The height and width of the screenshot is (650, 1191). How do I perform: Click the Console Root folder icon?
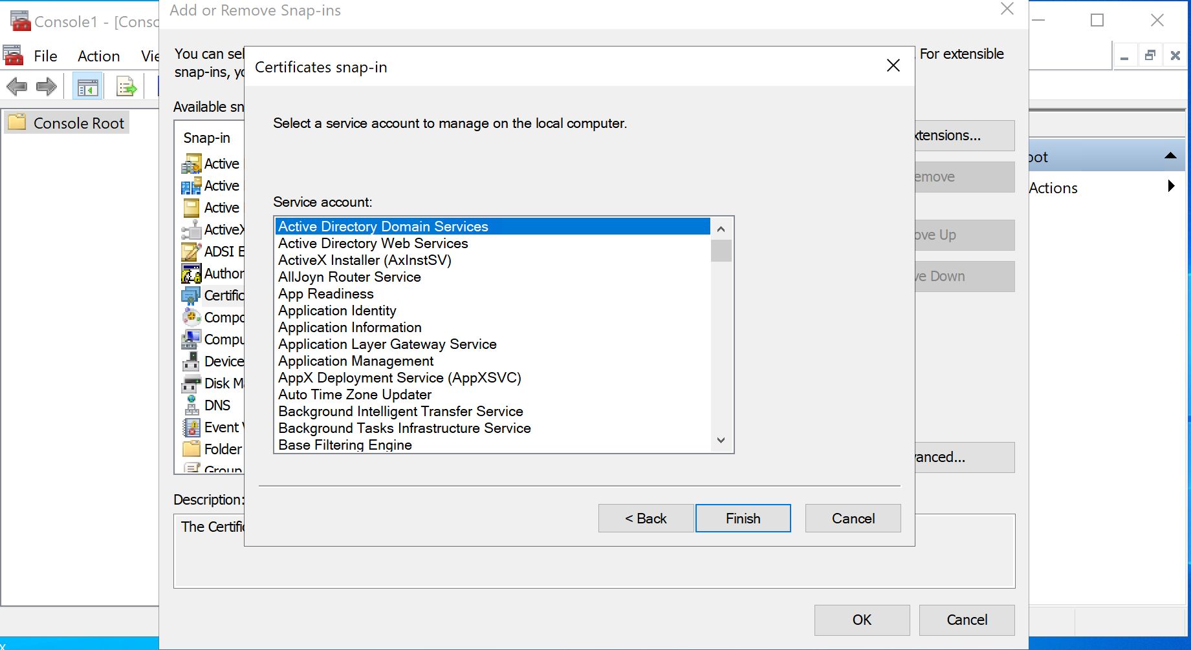(17, 123)
